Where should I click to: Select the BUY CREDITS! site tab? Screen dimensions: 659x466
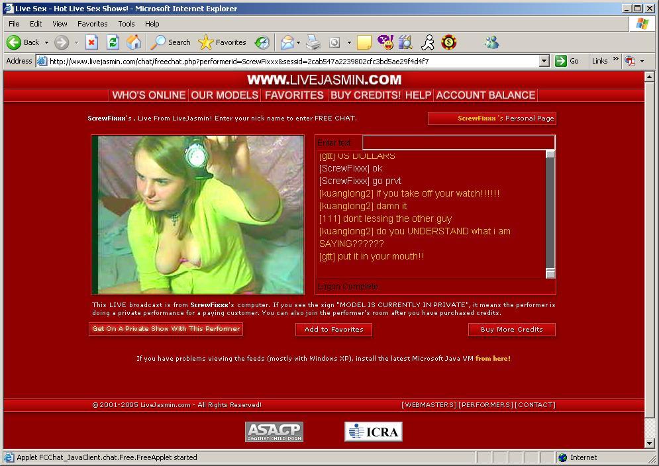click(x=365, y=95)
